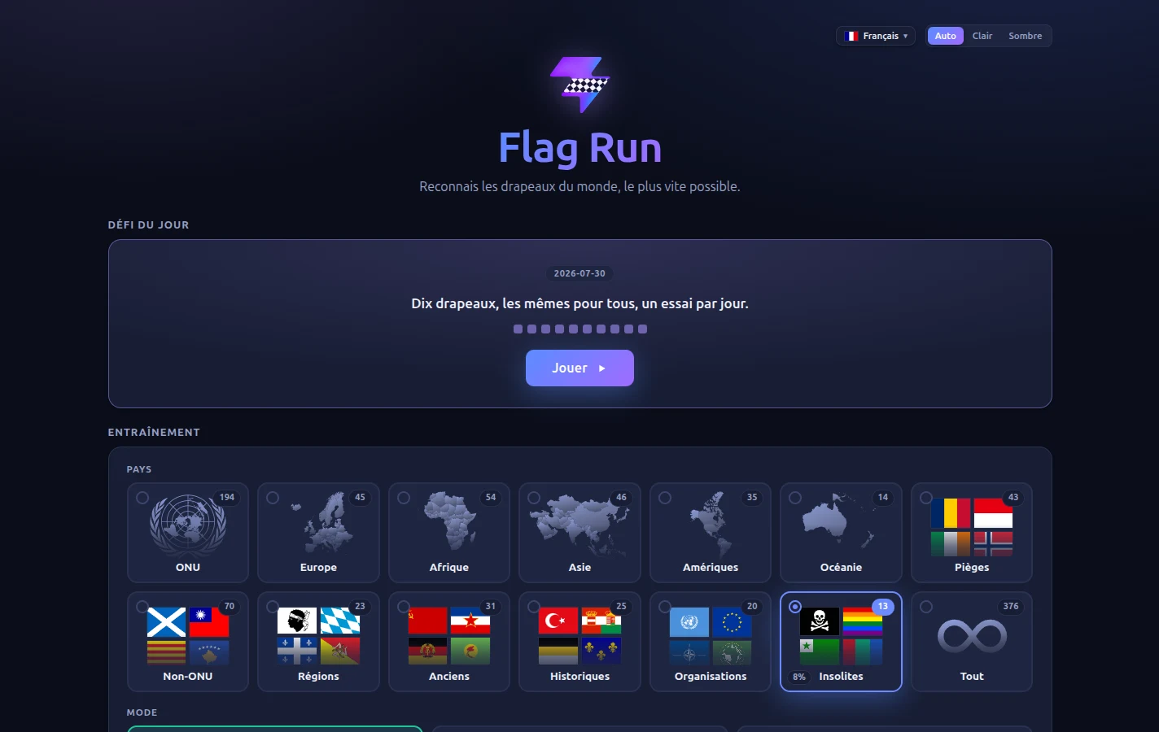Click the 194 count badge on ONU

click(227, 498)
